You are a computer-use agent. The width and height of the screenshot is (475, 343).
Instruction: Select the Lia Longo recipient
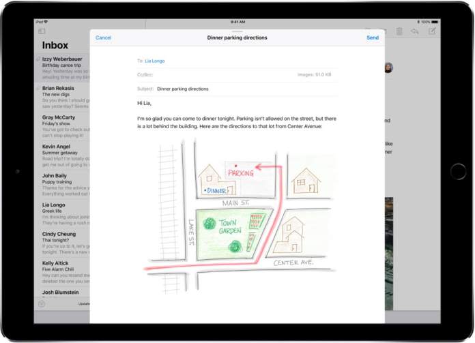(154, 61)
